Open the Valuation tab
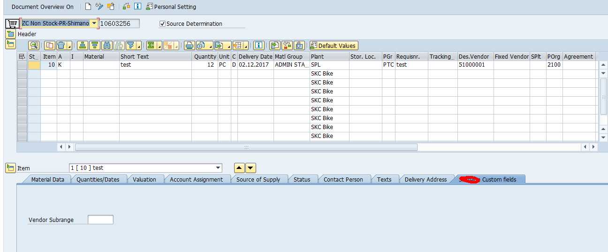 point(144,179)
